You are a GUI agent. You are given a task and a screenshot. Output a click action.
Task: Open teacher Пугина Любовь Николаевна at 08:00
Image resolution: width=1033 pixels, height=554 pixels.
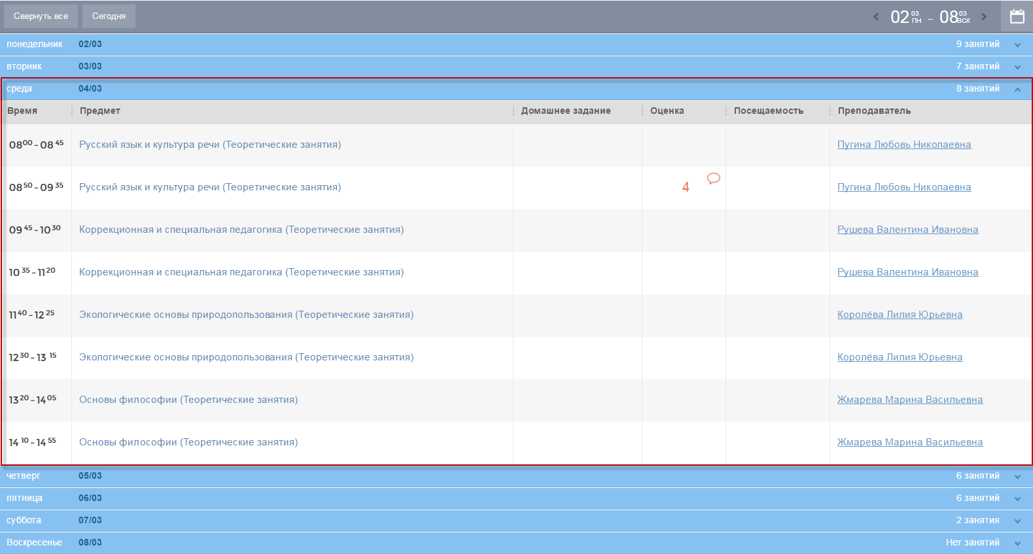pos(903,145)
